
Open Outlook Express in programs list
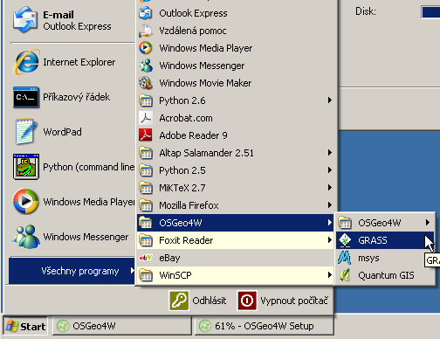[145, 13]
